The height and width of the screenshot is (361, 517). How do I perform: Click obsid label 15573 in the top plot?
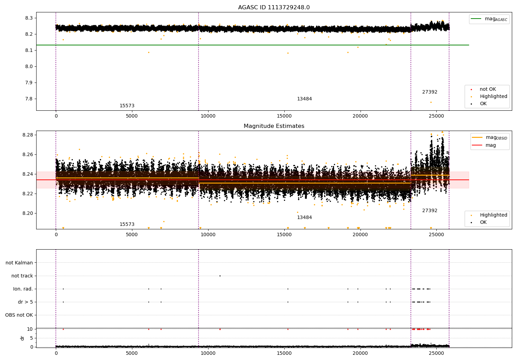127,106
